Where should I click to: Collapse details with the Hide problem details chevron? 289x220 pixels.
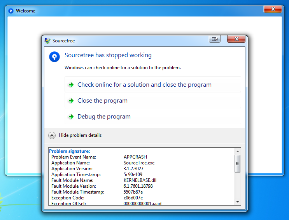tap(52, 135)
